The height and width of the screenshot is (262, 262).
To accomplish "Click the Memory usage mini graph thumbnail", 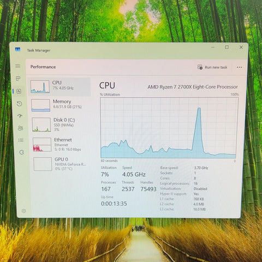I will (x=40, y=105).
